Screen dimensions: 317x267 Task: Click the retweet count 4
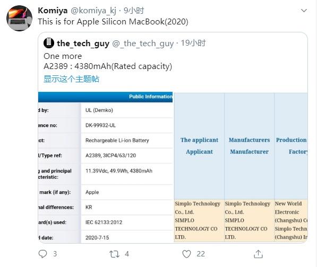click(x=127, y=254)
